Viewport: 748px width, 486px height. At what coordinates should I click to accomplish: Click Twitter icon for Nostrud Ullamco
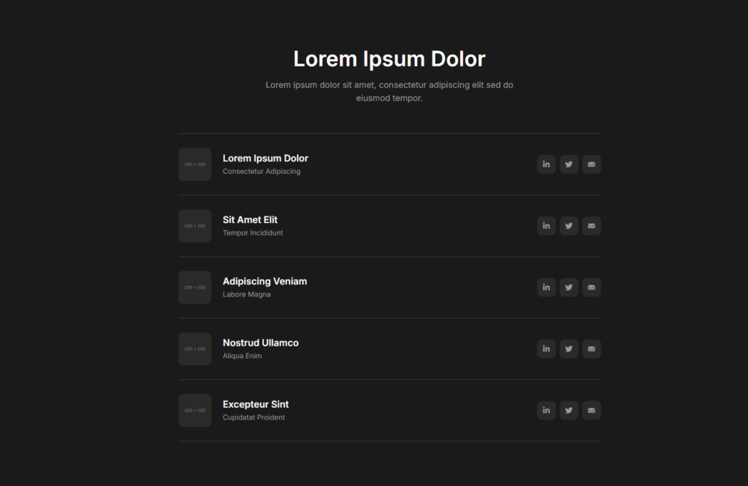(x=568, y=349)
